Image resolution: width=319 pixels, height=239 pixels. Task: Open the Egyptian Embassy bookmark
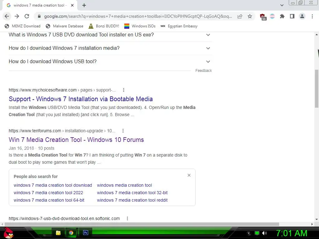(x=179, y=26)
